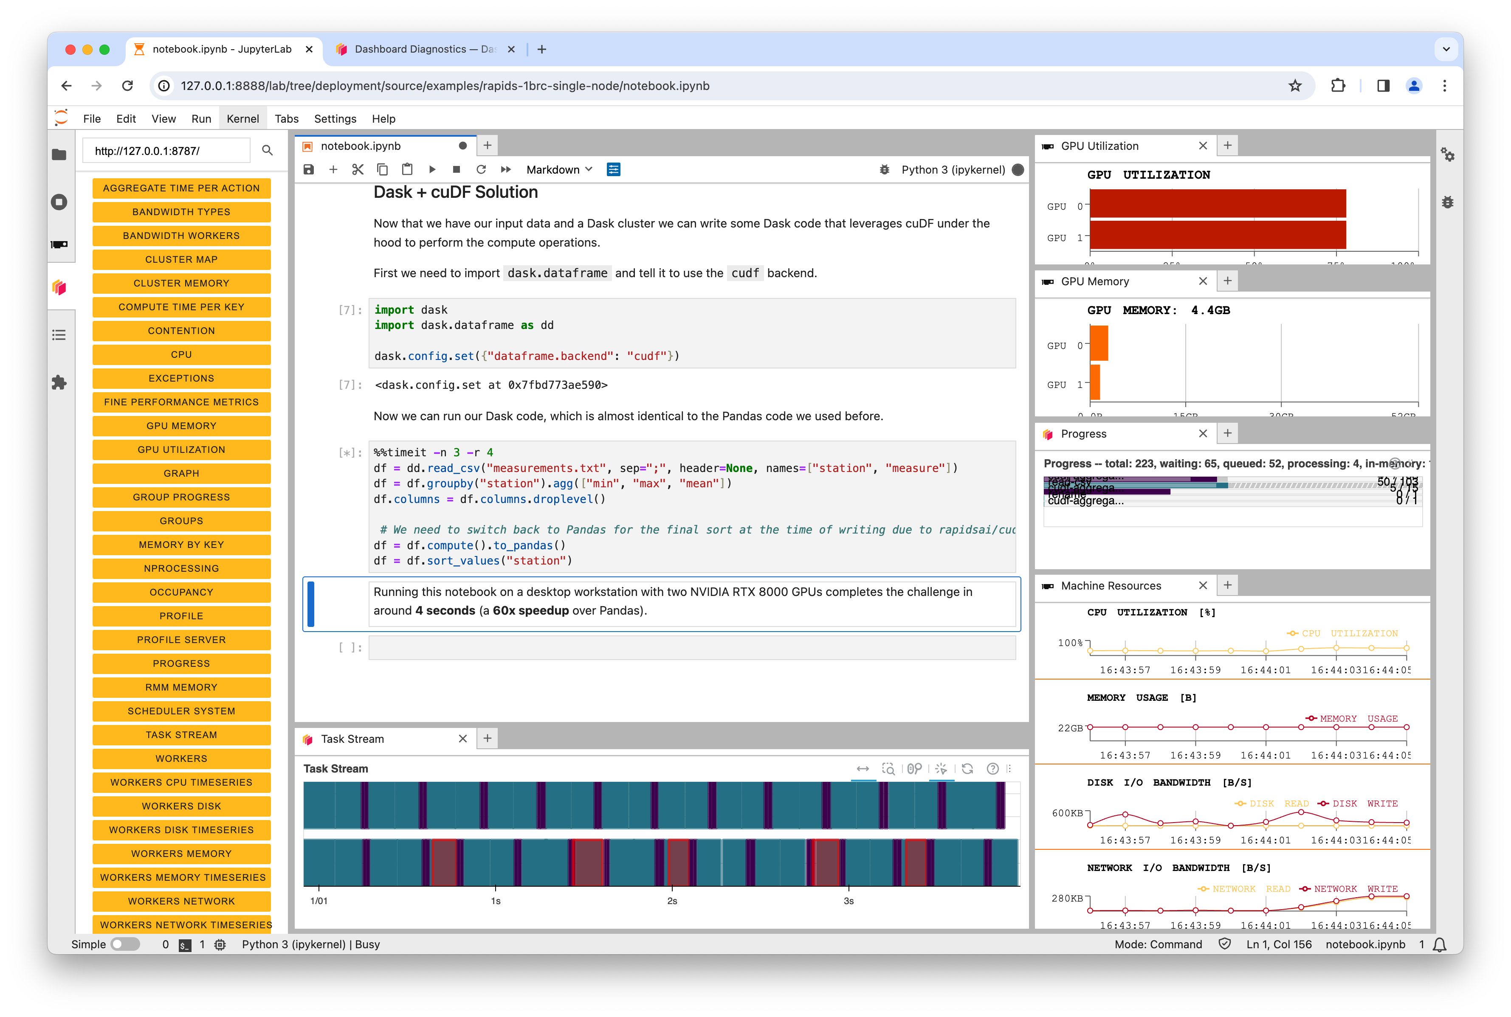The width and height of the screenshot is (1511, 1017).
Task: Restart kernel and run all cells
Action: pos(505,169)
